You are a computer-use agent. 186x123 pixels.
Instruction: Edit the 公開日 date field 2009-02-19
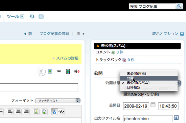(136, 106)
